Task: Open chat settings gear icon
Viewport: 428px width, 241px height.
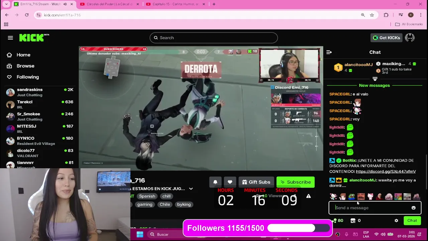Action: coord(396,221)
